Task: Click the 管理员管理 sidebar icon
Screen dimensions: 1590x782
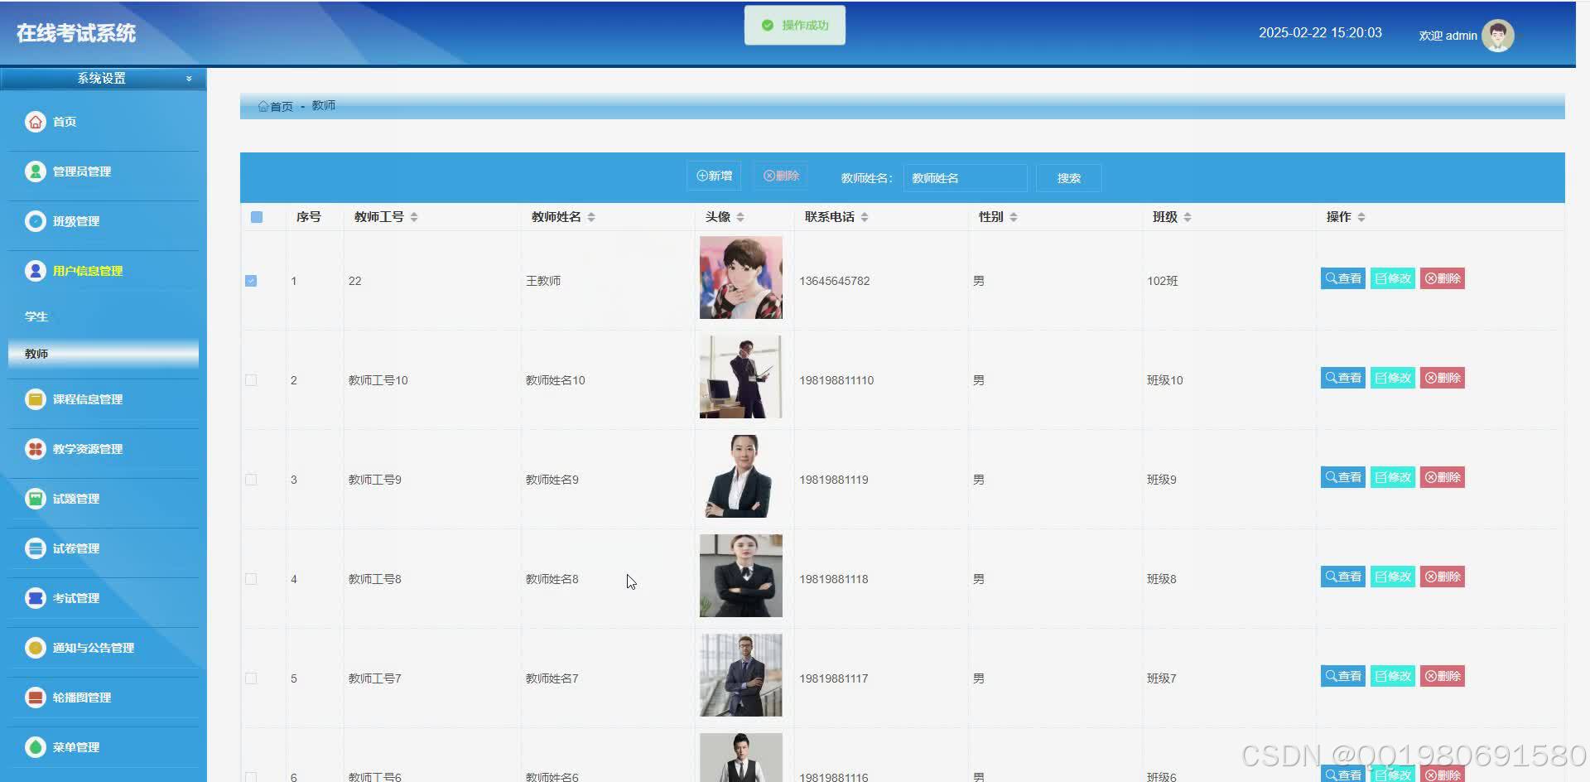Action: point(35,171)
